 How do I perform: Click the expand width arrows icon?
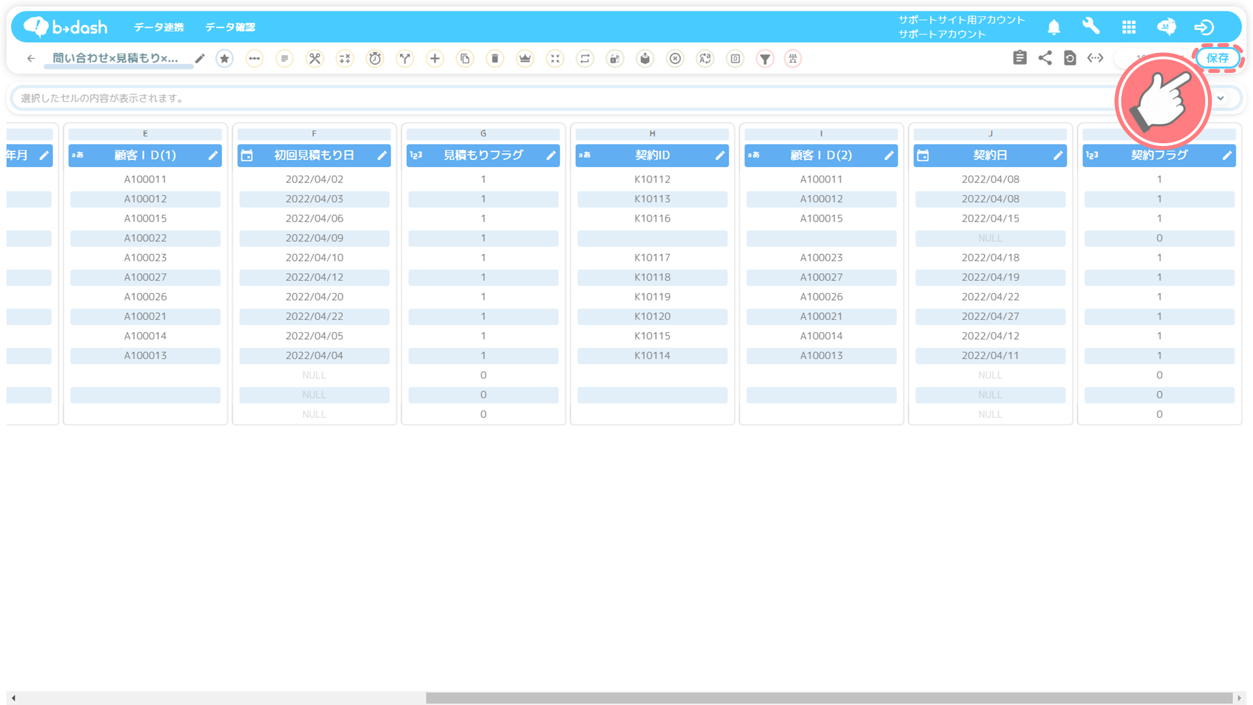pos(1095,58)
